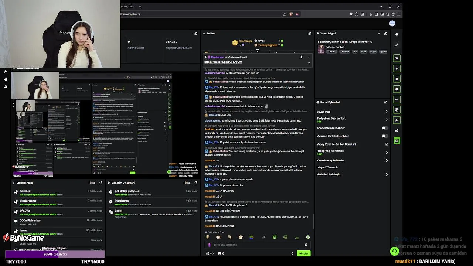The width and height of the screenshot is (473, 266).
Task: Open chat settings gear icon
Action: point(292,253)
